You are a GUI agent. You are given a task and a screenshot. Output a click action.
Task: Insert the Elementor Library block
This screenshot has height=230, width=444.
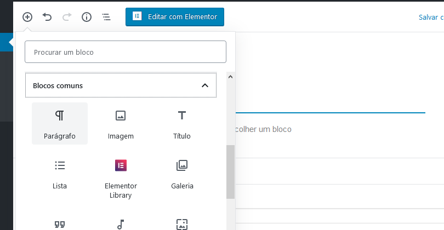click(x=121, y=177)
